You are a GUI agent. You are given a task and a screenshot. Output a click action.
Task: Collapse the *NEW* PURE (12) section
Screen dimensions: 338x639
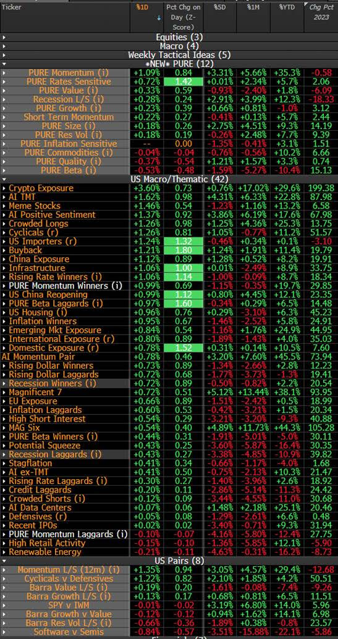4,64
